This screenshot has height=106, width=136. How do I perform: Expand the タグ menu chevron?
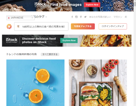[x=46, y=17]
